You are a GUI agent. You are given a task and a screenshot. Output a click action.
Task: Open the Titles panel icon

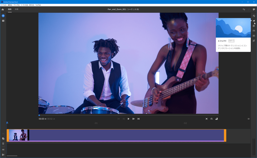254,16
